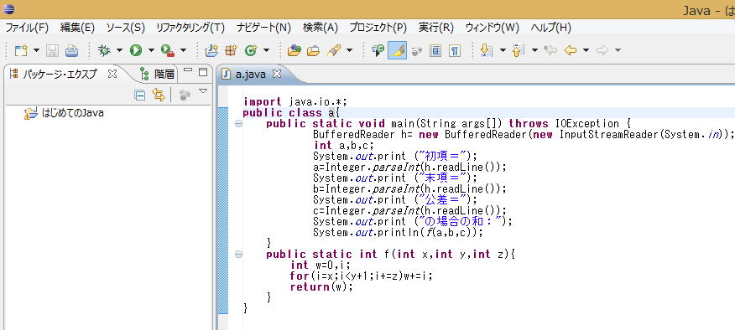Click the External Tools run icon

tap(168, 50)
